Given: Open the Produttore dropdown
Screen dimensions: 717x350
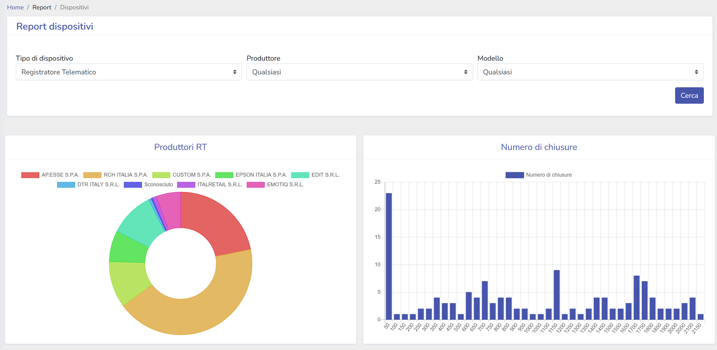Looking at the screenshot, I should point(359,72).
